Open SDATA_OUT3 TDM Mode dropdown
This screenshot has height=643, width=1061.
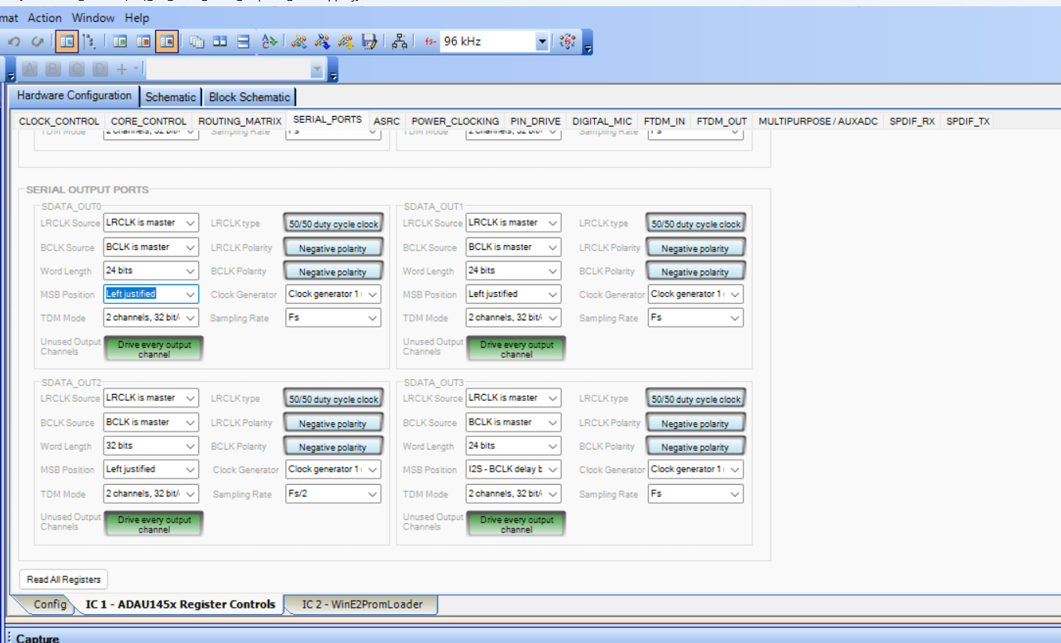pos(513,494)
